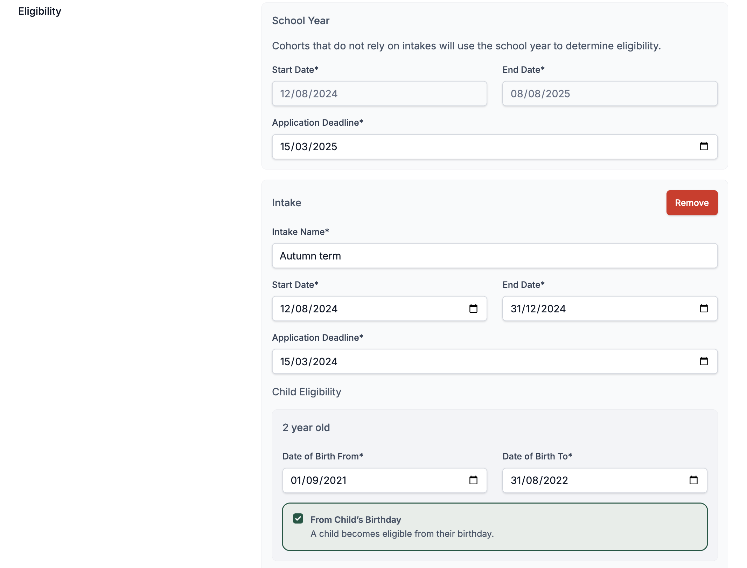Focus Intake end date value 31/12/2024
747x568 pixels.
[x=538, y=309]
